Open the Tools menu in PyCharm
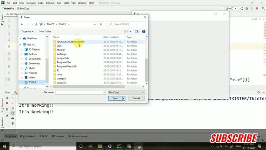This screenshot has width=266, height=150. coord(66,3)
